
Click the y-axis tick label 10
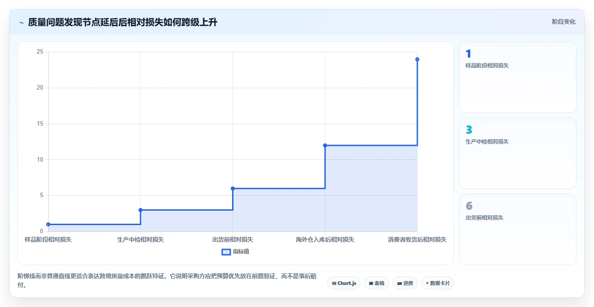(40, 159)
